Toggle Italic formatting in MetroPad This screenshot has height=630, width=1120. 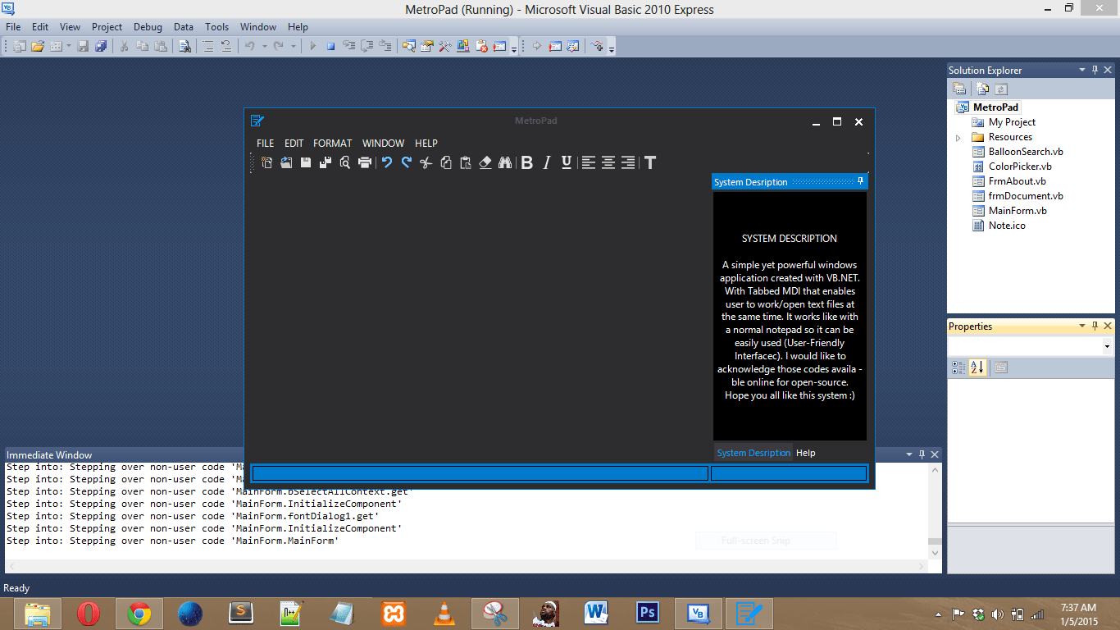coord(547,162)
